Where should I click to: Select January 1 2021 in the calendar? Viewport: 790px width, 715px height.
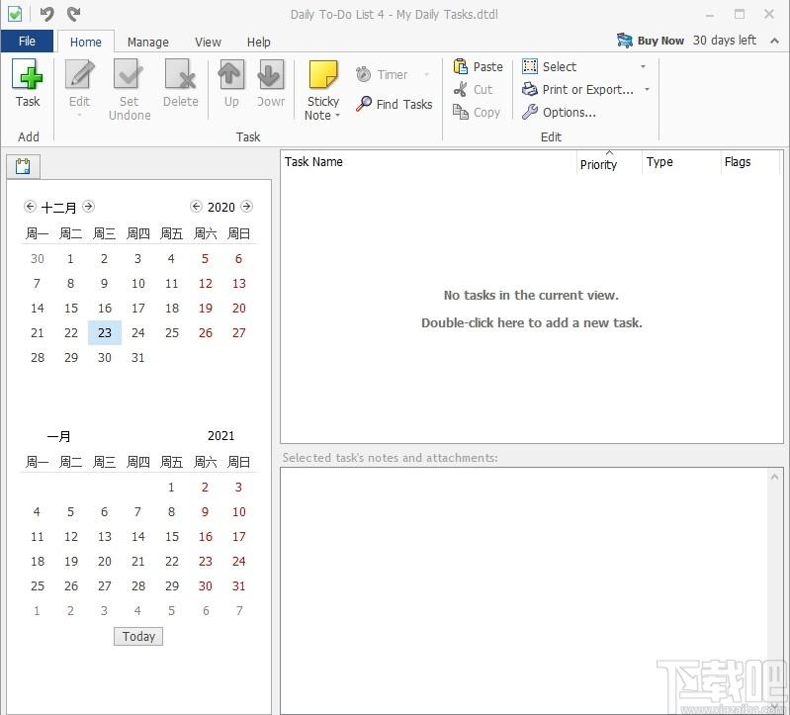point(171,487)
